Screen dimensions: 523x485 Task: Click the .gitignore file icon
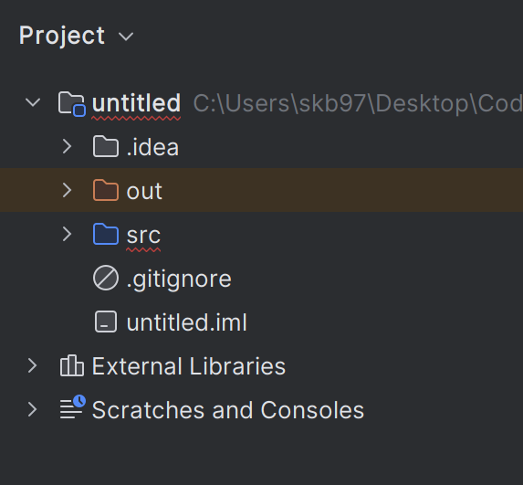click(106, 278)
